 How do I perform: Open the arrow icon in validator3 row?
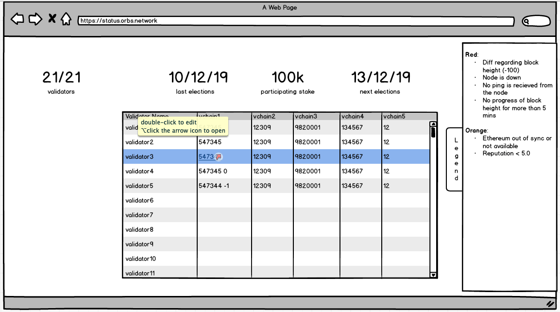(219, 156)
